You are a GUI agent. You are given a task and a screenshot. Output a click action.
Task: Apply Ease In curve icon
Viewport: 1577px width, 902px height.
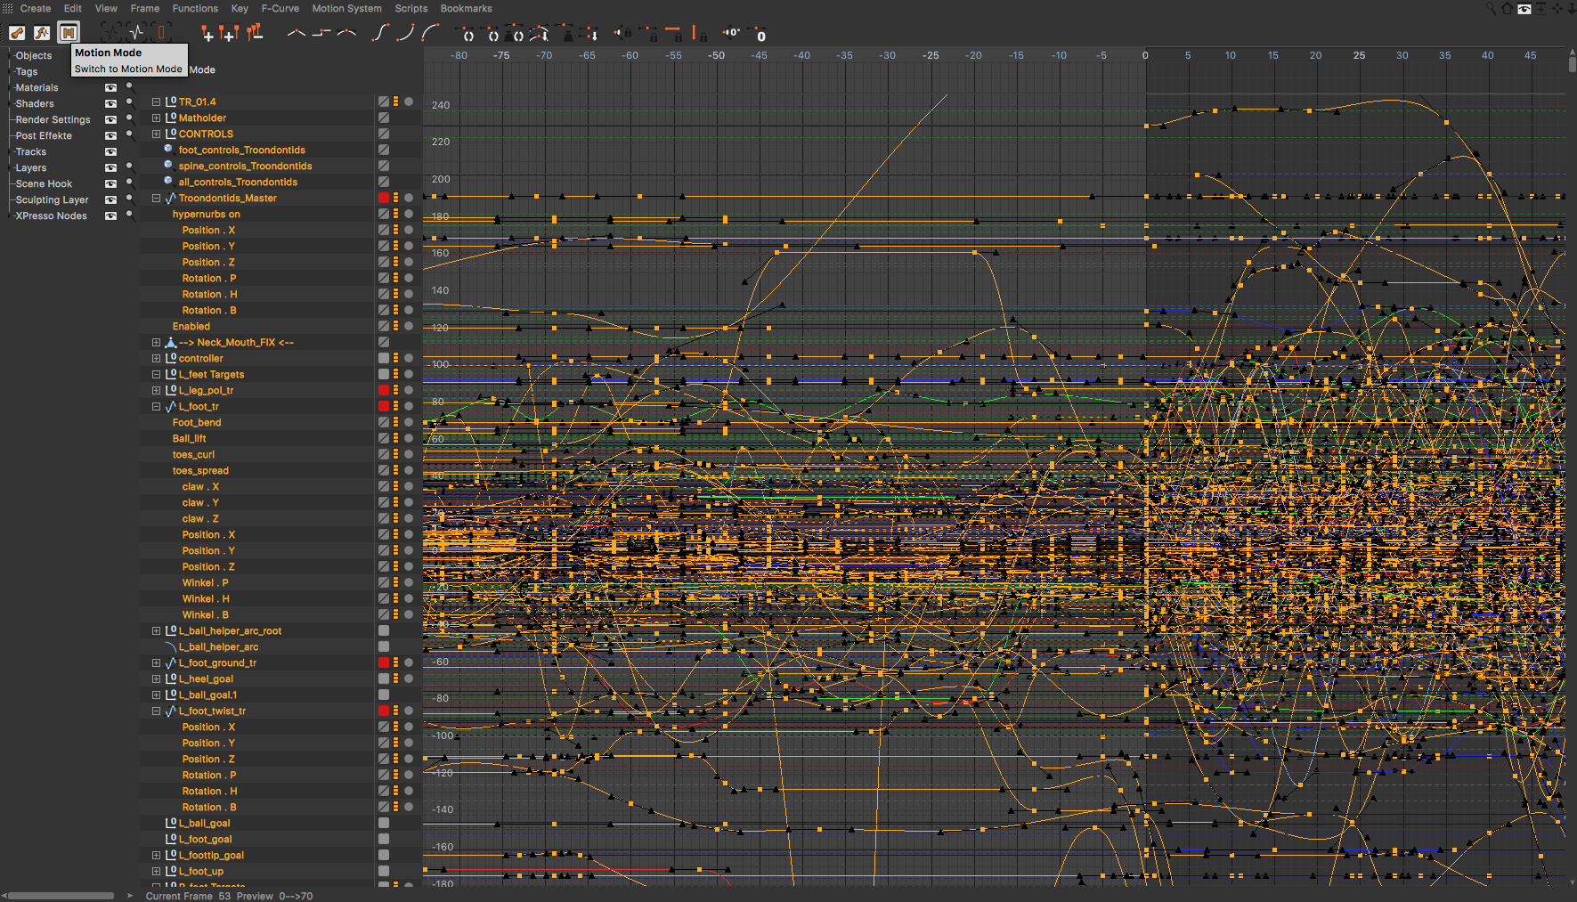tap(380, 33)
